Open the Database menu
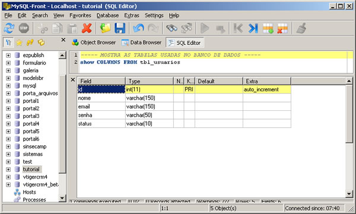 point(107,15)
